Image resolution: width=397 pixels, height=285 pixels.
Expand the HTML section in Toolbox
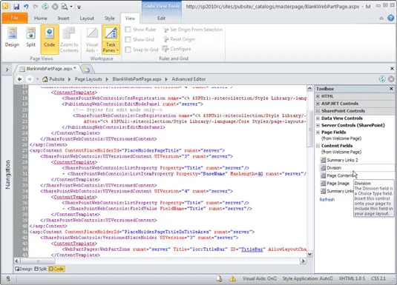tap(318, 96)
